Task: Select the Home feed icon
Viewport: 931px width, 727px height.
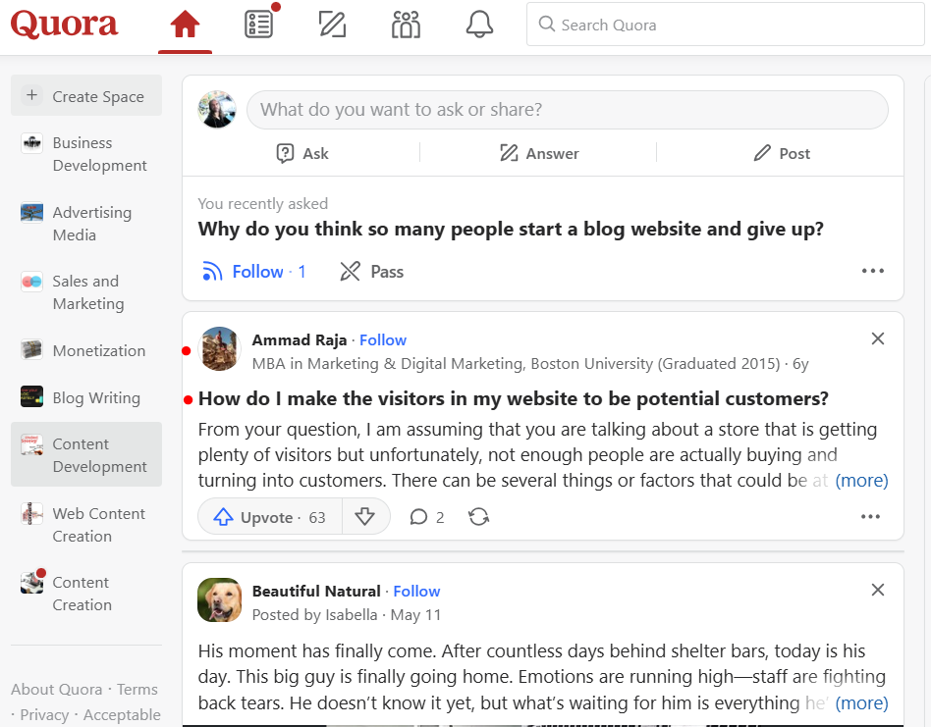Action: tap(185, 24)
